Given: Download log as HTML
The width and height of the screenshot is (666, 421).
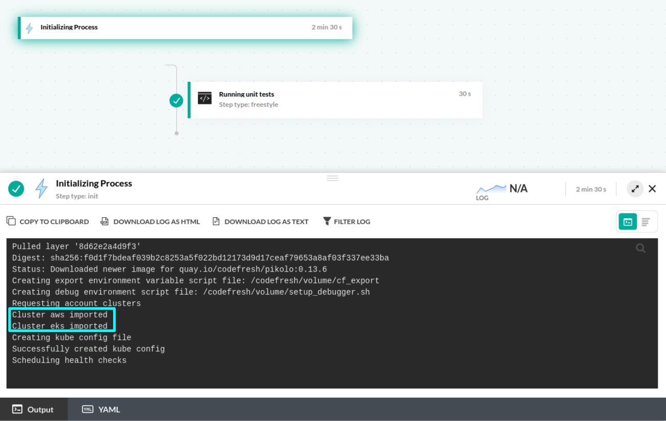Looking at the screenshot, I should pos(150,221).
